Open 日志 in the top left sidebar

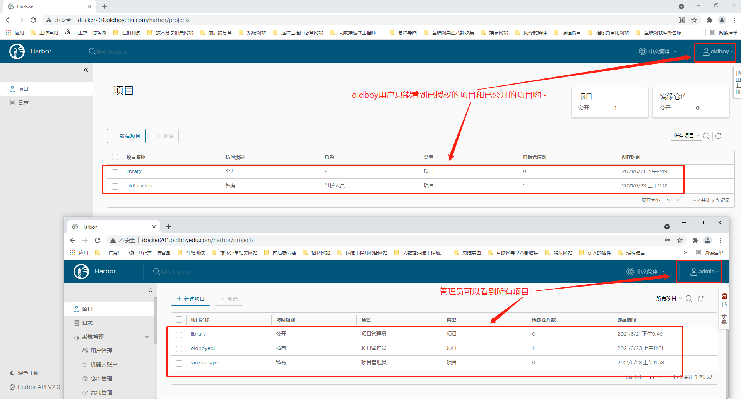23,103
